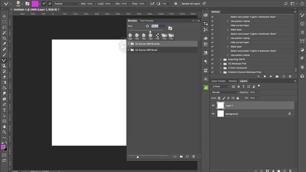Delete the selected action with the trash icon
Viewport: 306px width, 172px height.
tap(290, 76)
